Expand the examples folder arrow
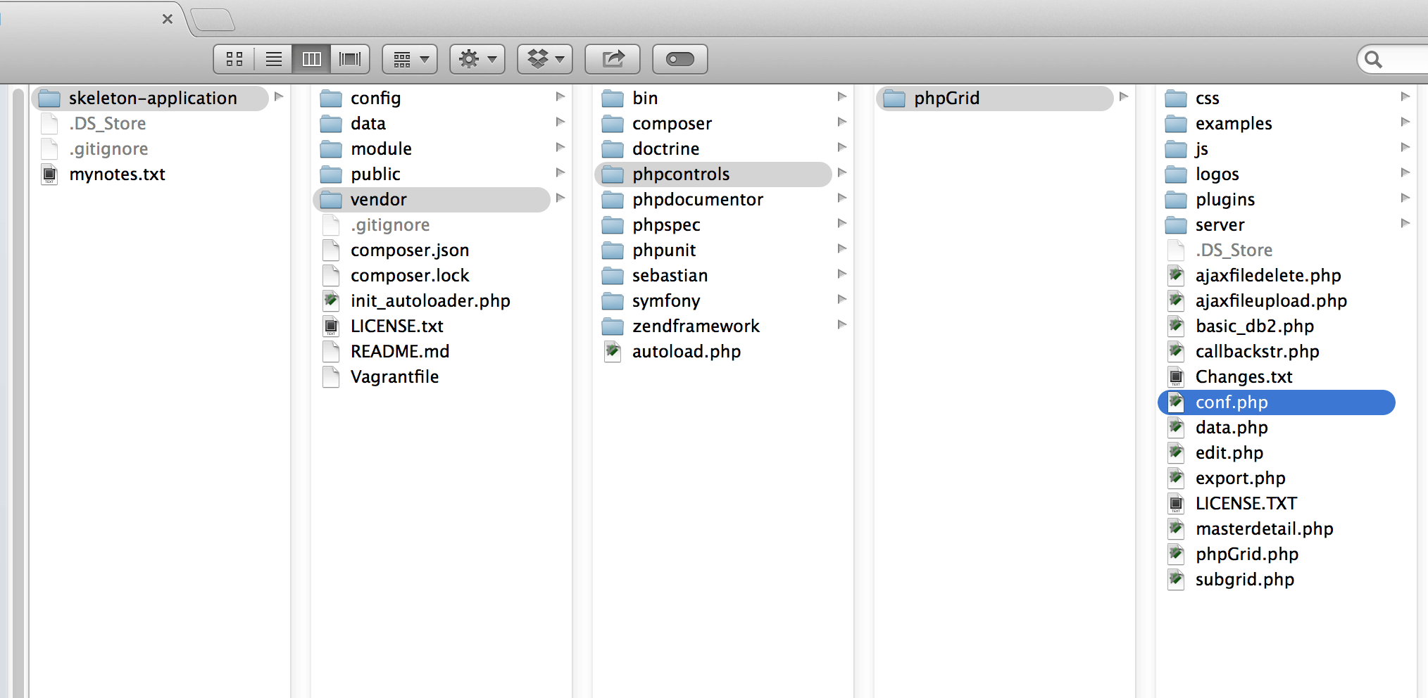This screenshot has width=1428, height=698. 1405,122
